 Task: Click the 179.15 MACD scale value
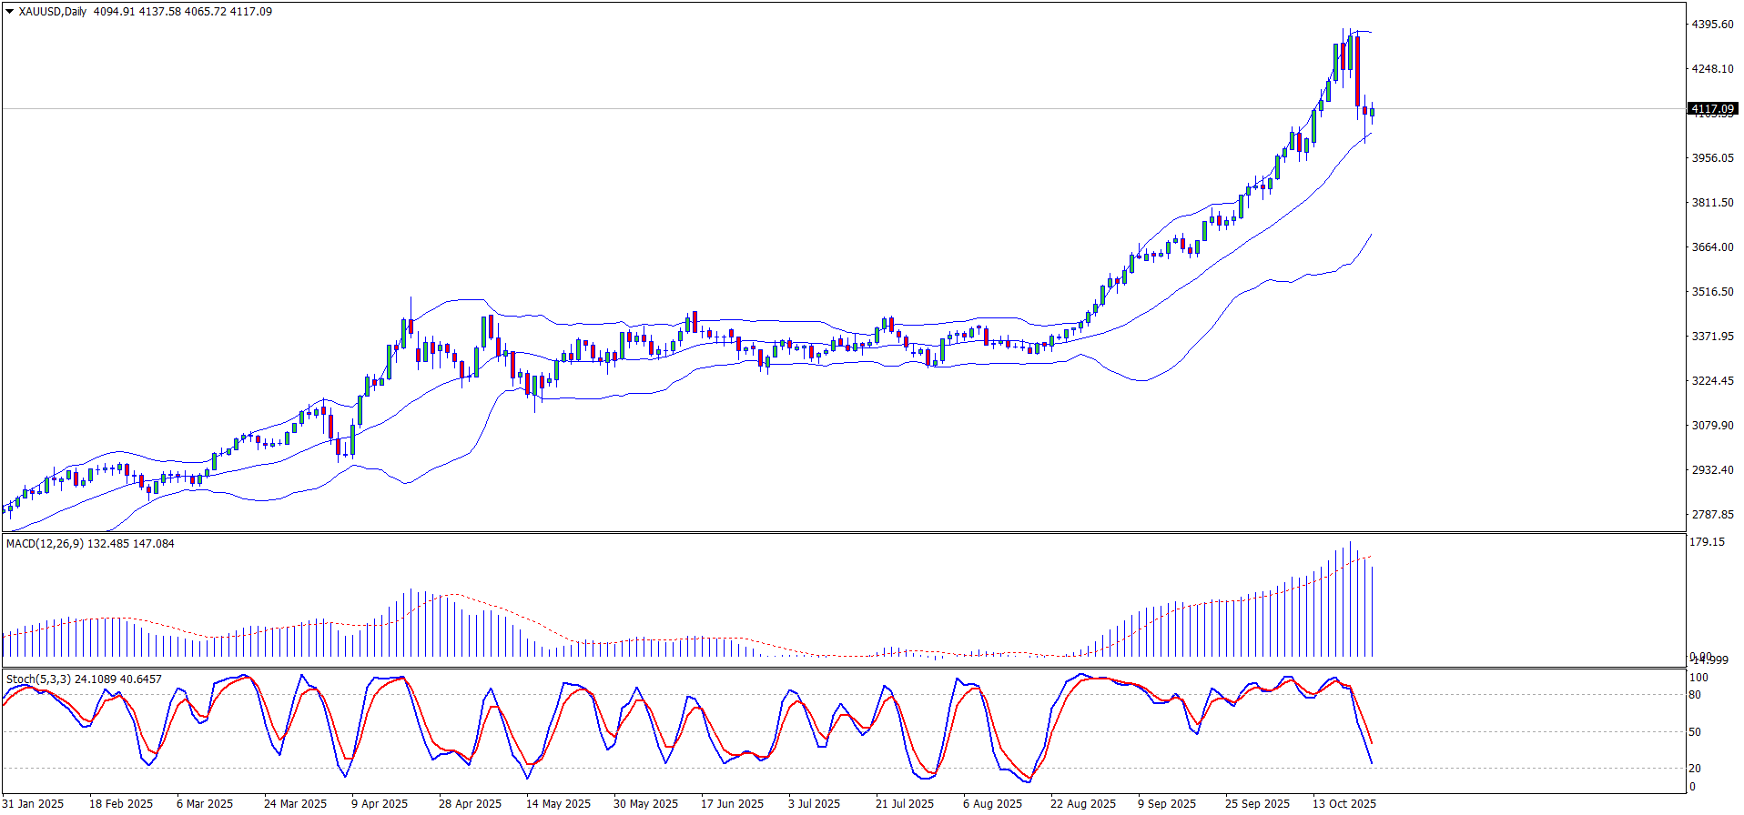point(1707,542)
